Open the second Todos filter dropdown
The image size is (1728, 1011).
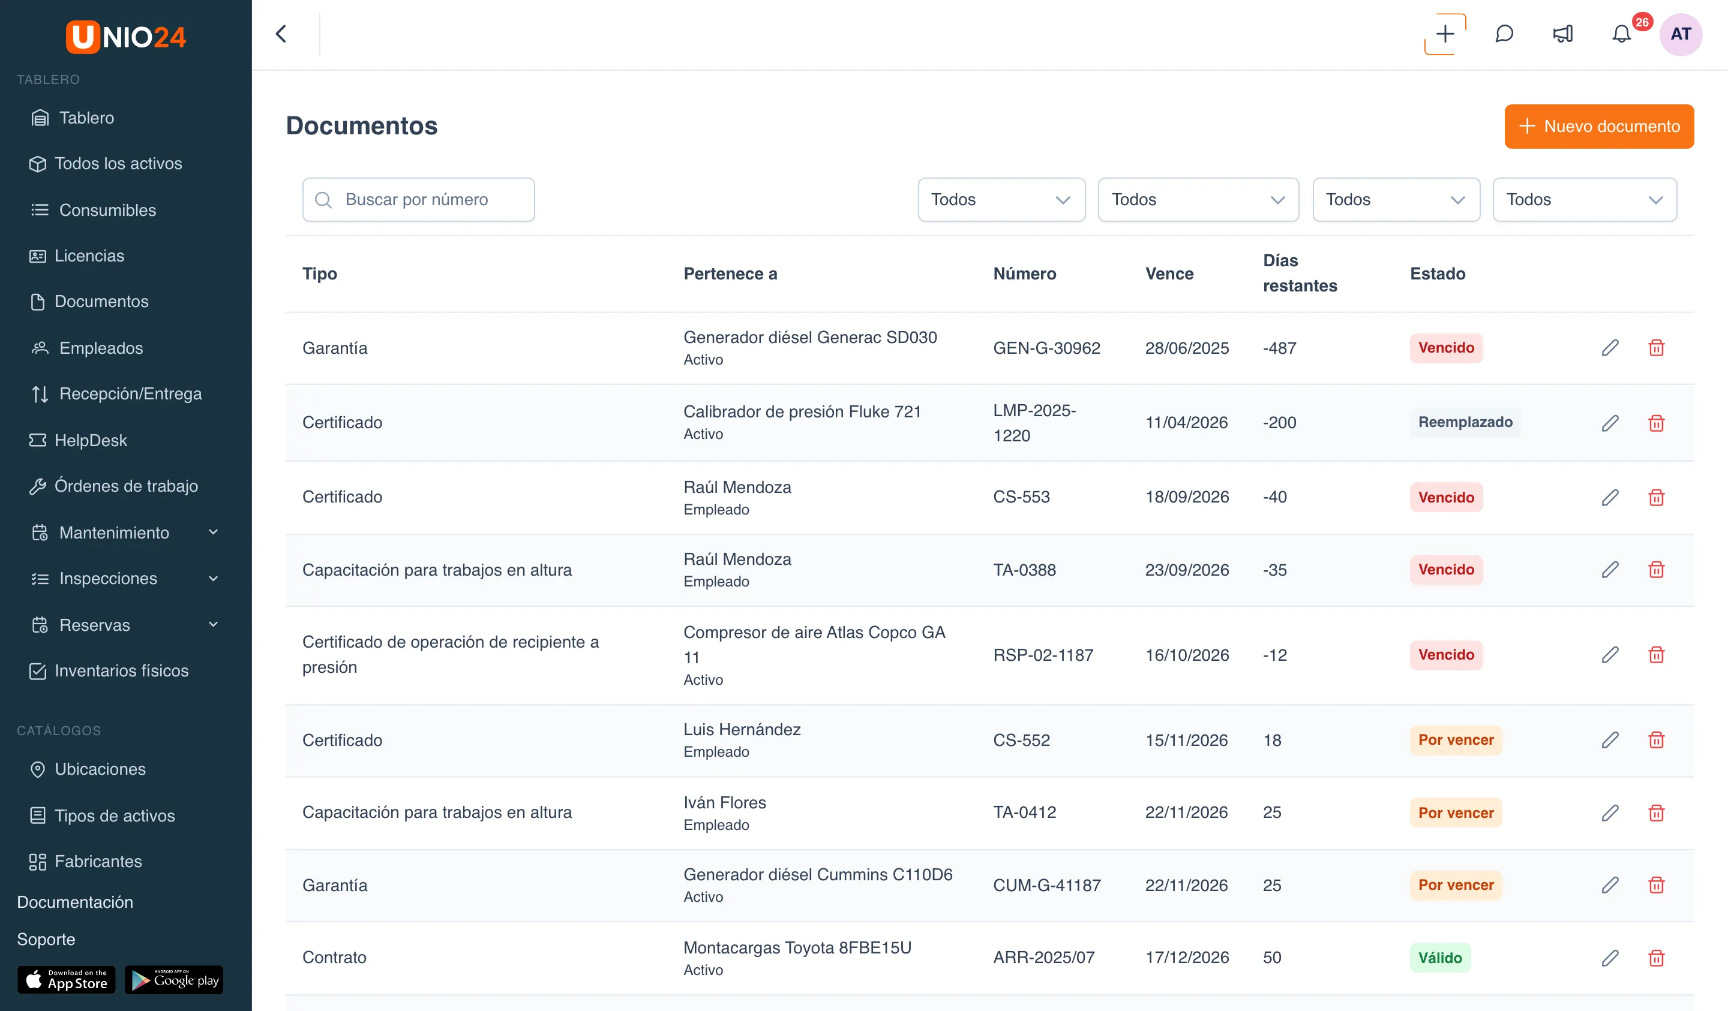click(1198, 200)
